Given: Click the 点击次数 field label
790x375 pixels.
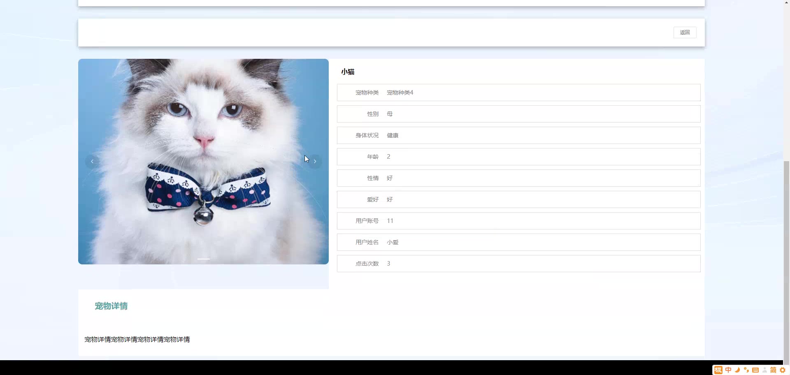Looking at the screenshot, I should (367, 264).
